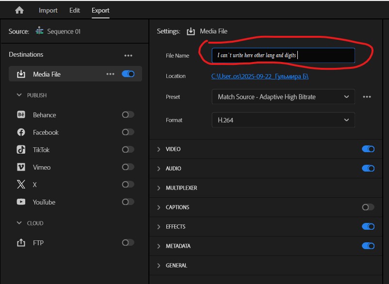Screen dimensions: 389x284
Task: Click the Vimeo logo icon
Action: [x=21, y=167]
